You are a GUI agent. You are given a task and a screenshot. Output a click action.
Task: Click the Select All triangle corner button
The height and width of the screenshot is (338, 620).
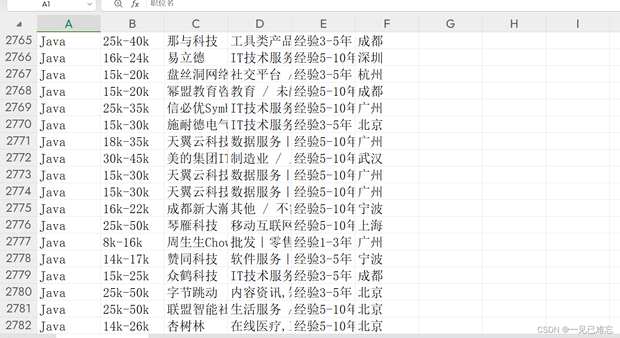18,23
